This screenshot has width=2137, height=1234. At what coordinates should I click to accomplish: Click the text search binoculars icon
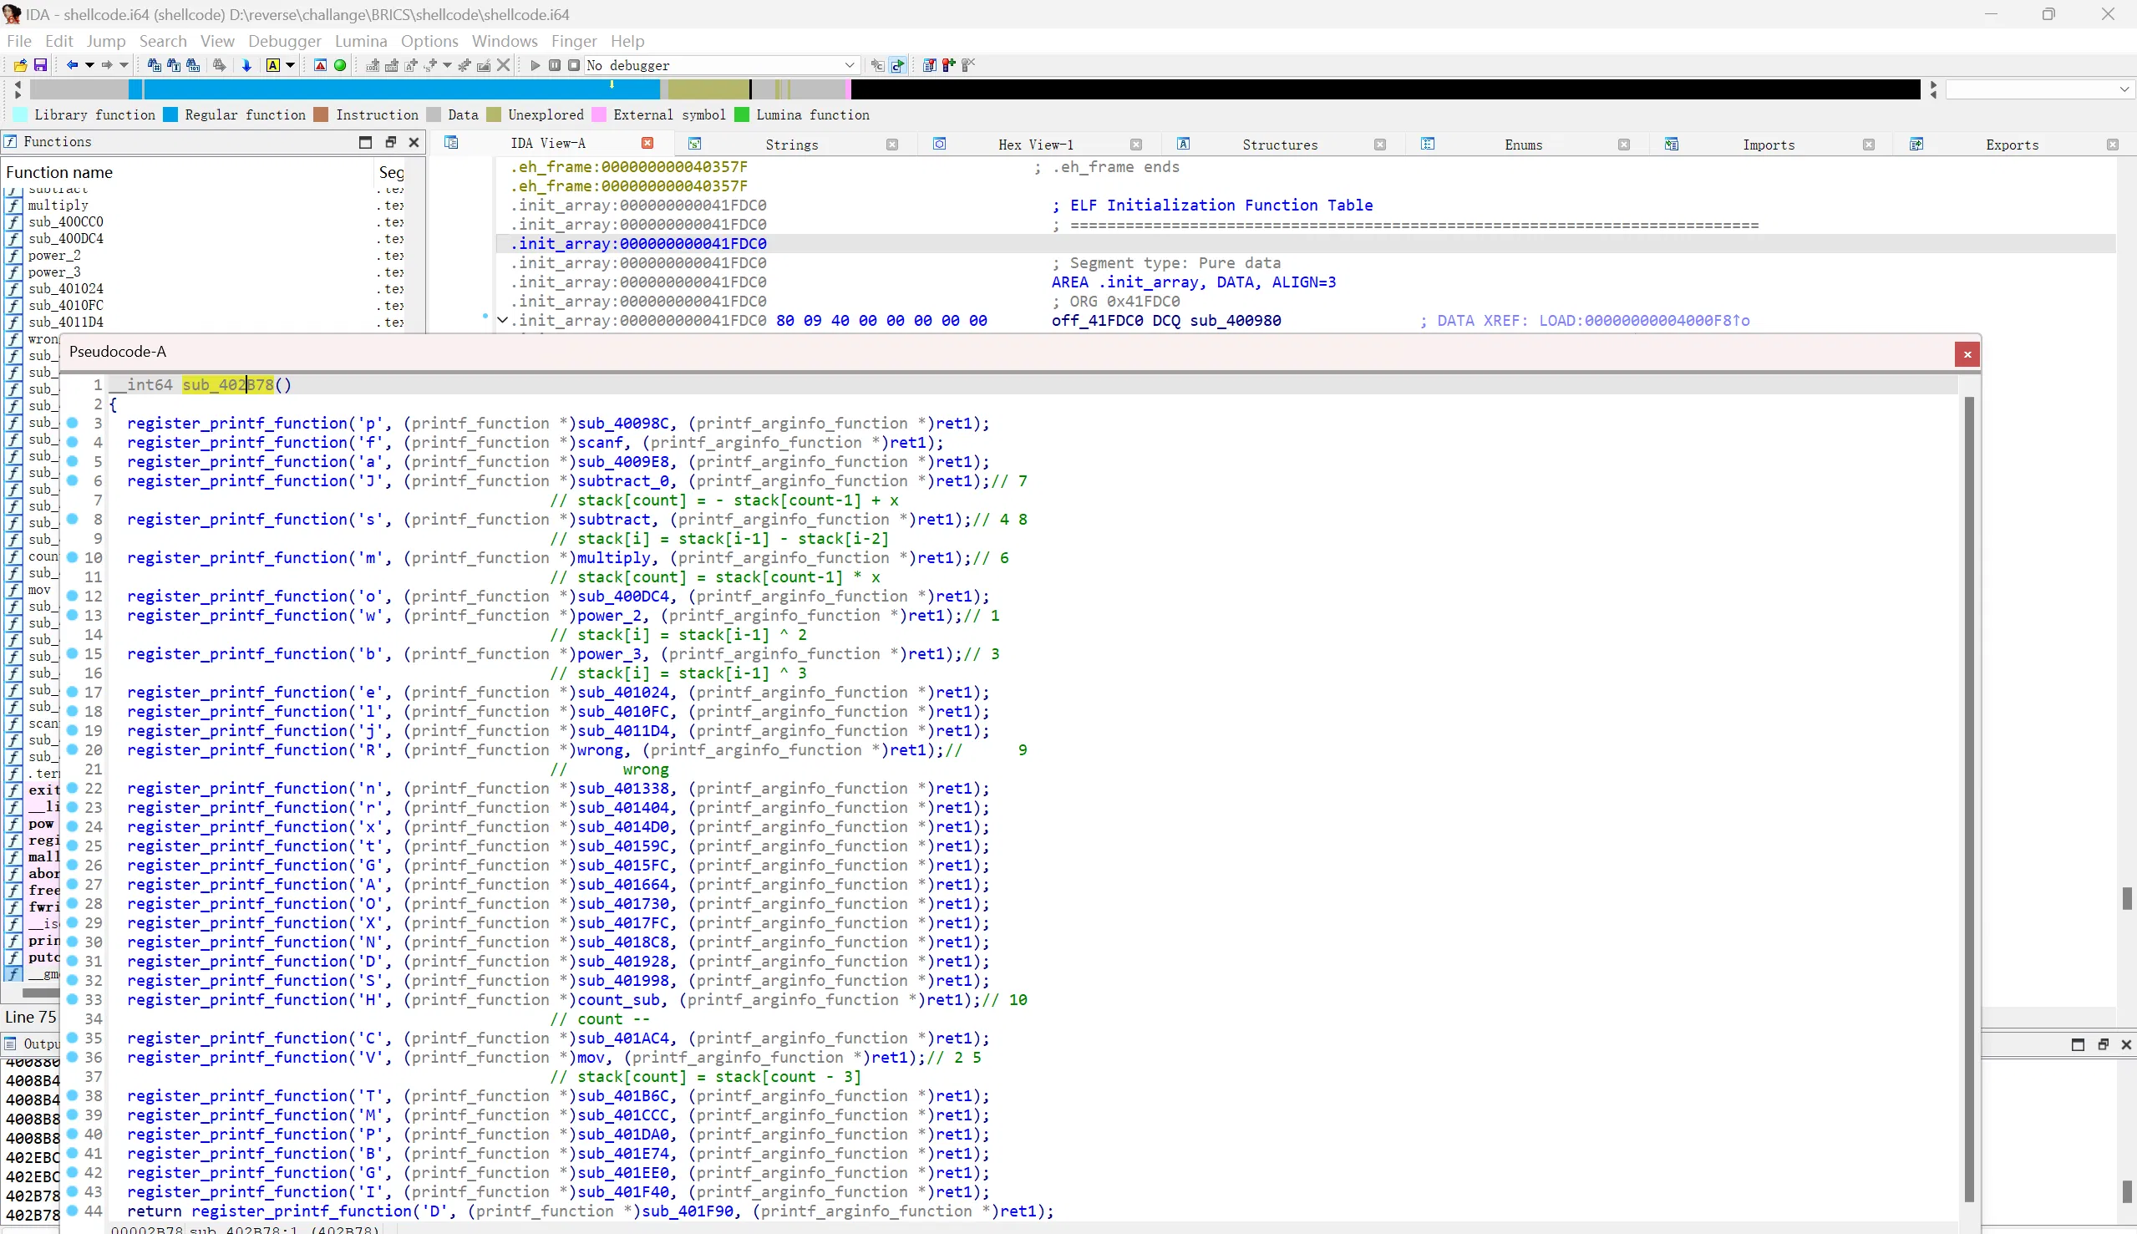174,65
